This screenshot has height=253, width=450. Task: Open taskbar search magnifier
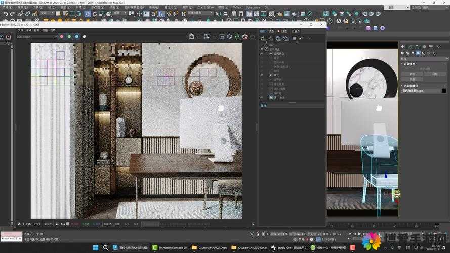(106, 247)
